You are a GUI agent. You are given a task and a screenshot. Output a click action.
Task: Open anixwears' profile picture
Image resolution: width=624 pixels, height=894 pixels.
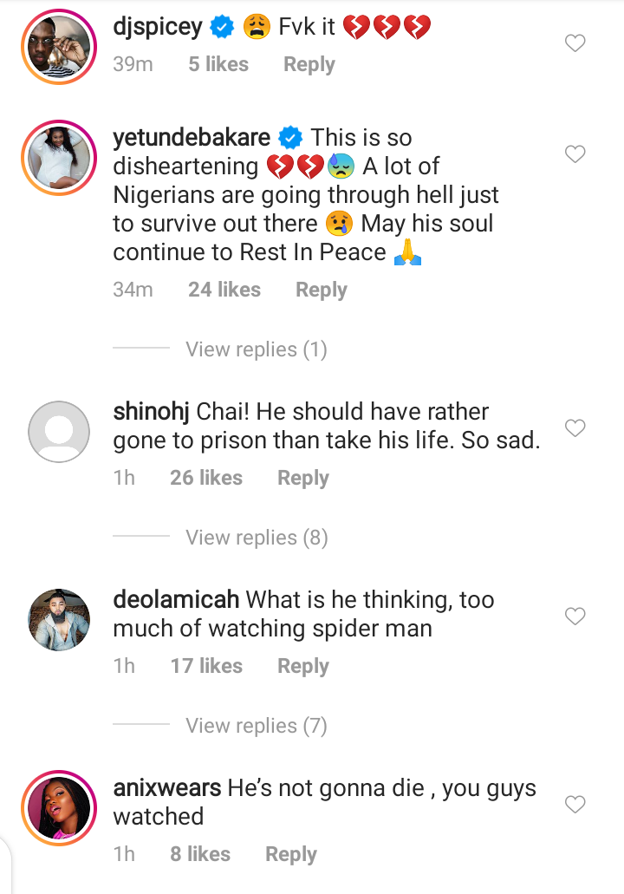coord(59,807)
